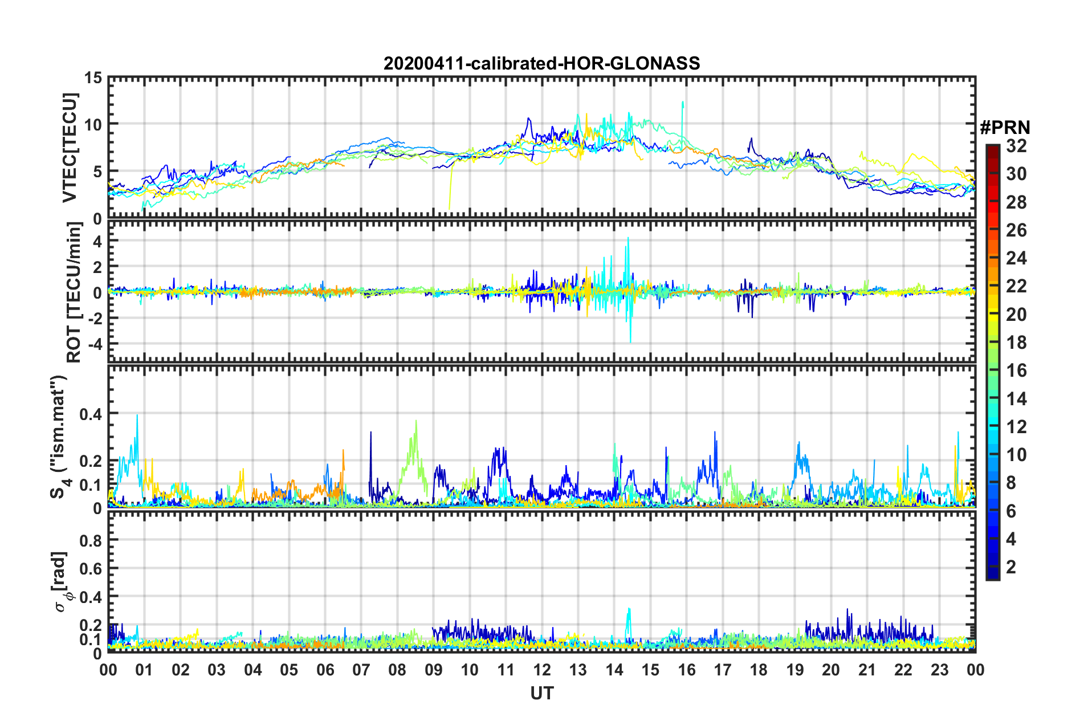This screenshot has height=725, width=1084.
Task: Click colorbar tick label 16
Action: [x=1016, y=370]
